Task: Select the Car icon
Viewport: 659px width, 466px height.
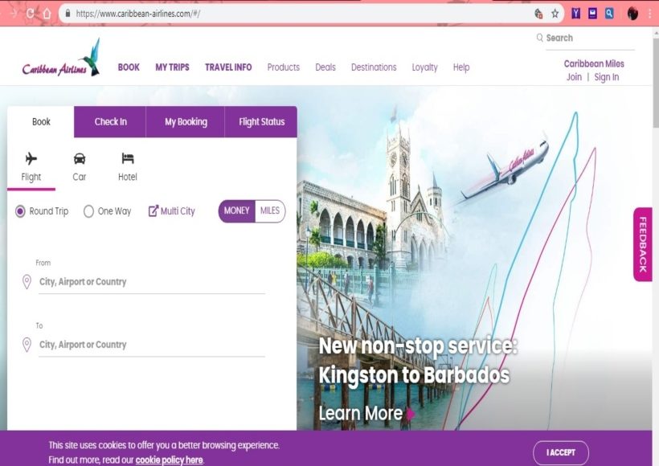Action: (x=80, y=158)
